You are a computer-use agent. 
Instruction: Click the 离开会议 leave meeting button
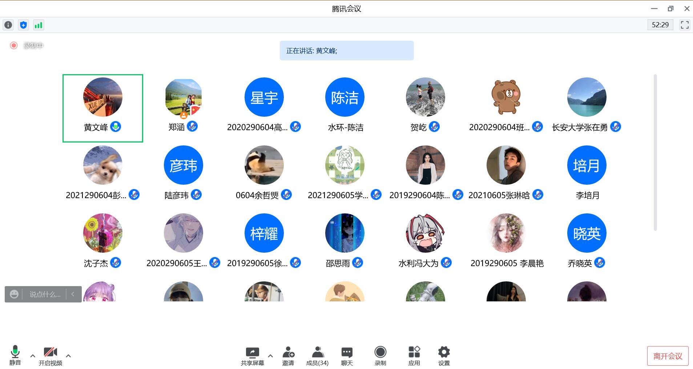668,356
